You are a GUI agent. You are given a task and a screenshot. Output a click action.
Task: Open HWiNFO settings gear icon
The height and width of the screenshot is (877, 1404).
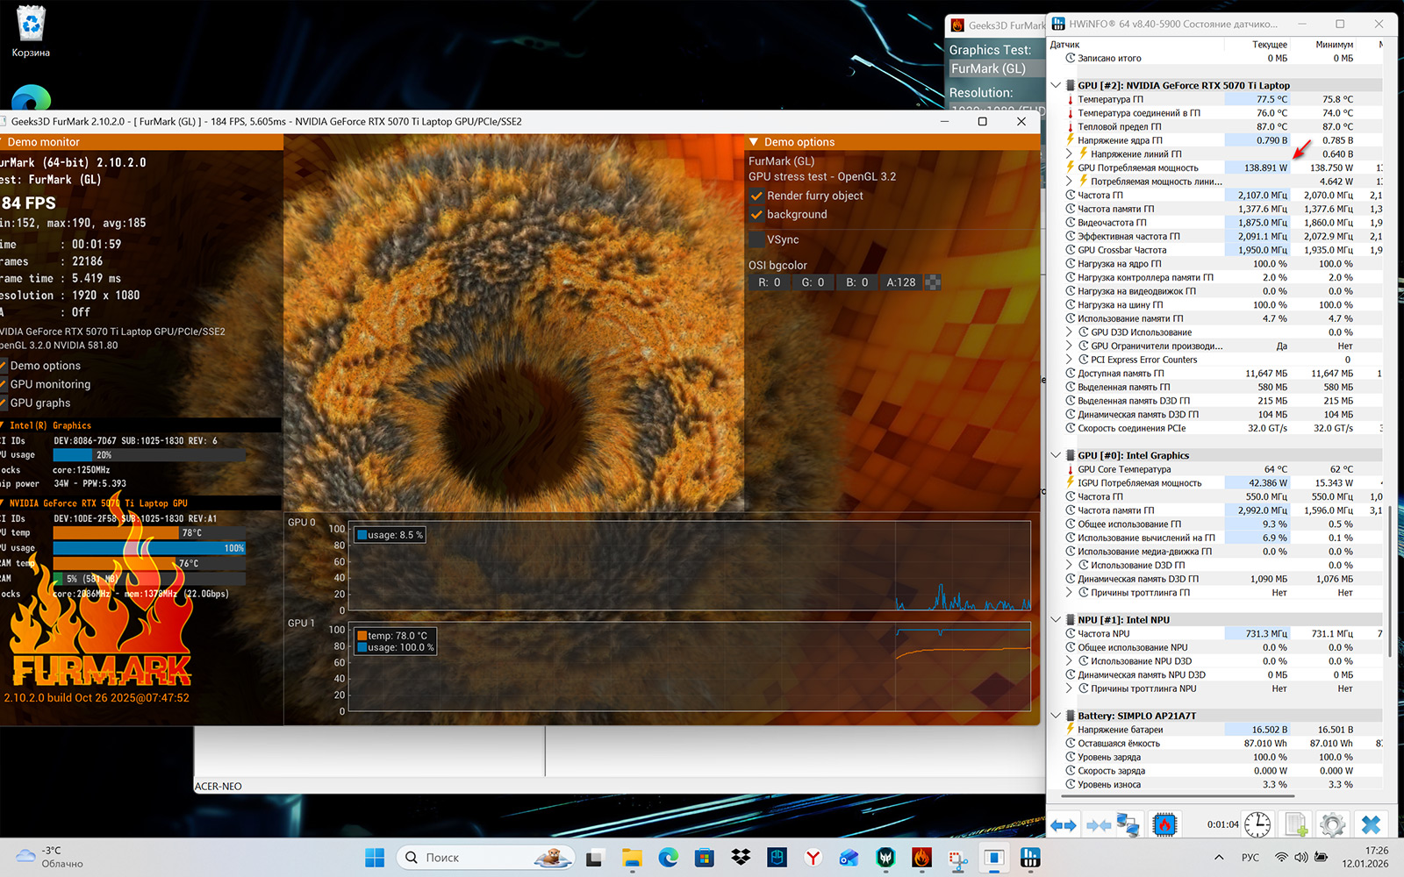(1332, 825)
